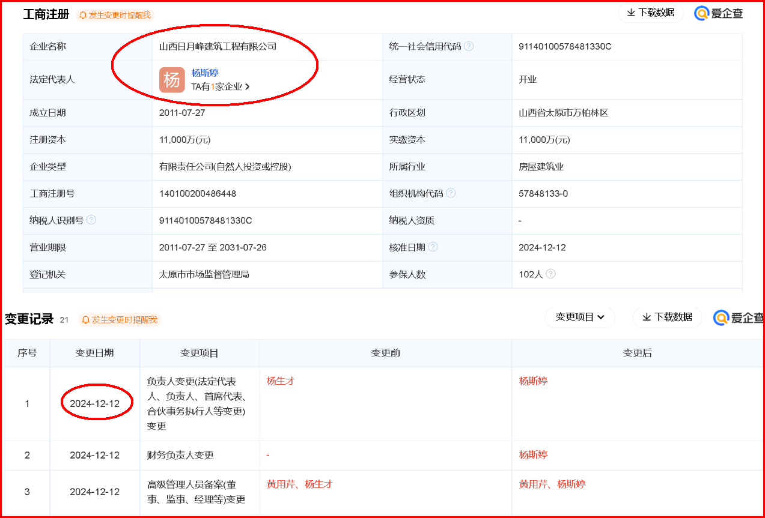Select company name 山西日月峰建筑工程有限公司

[218, 46]
